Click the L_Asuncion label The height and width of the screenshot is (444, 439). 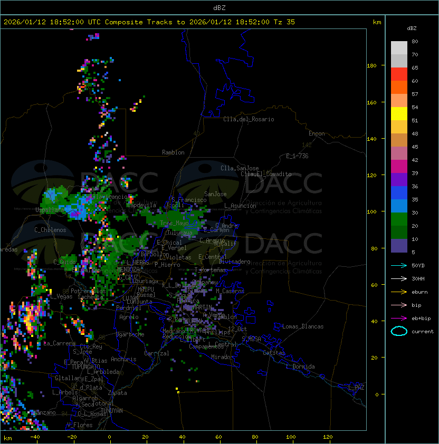(240, 206)
